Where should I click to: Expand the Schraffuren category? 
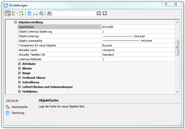tap(20, 82)
